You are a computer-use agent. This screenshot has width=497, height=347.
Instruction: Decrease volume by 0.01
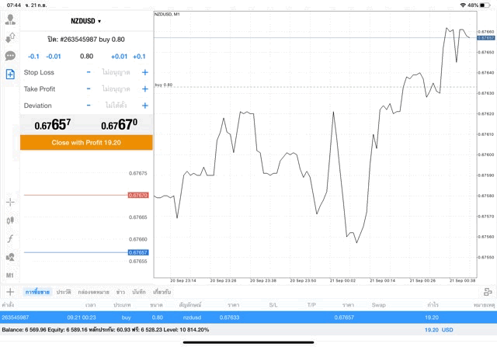point(54,57)
